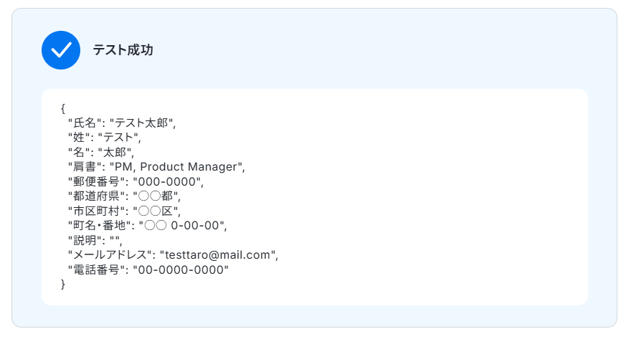The width and height of the screenshot is (626, 339).
Task: Click the closing curly brace of JSON
Action: click(x=63, y=284)
